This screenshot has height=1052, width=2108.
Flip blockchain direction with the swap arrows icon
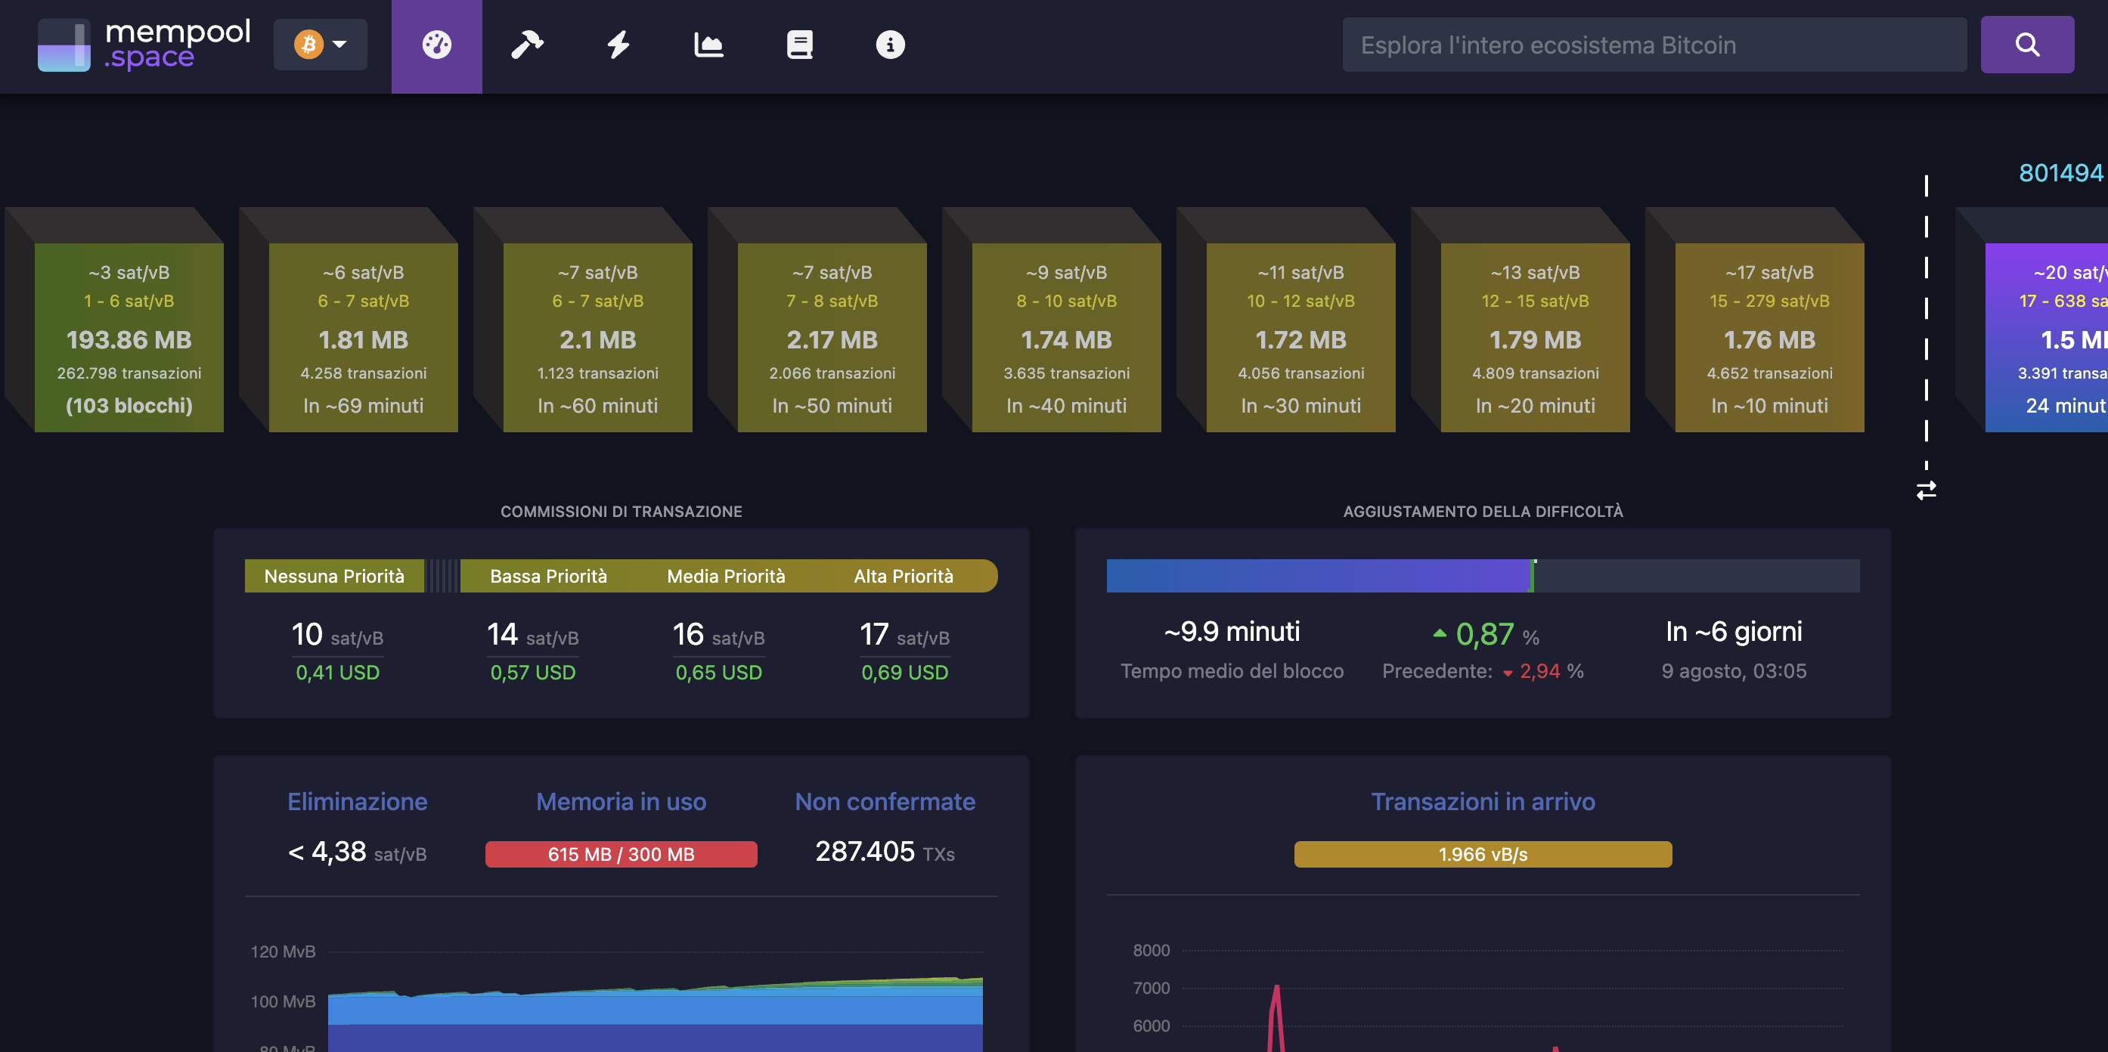1927,490
